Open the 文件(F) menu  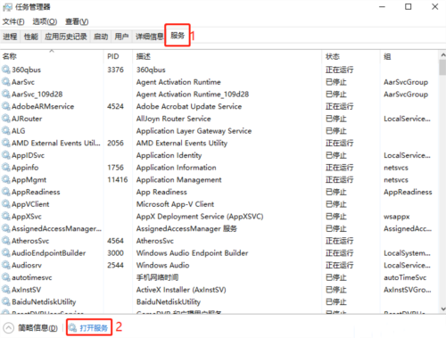pyautogui.click(x=13, y=21)
